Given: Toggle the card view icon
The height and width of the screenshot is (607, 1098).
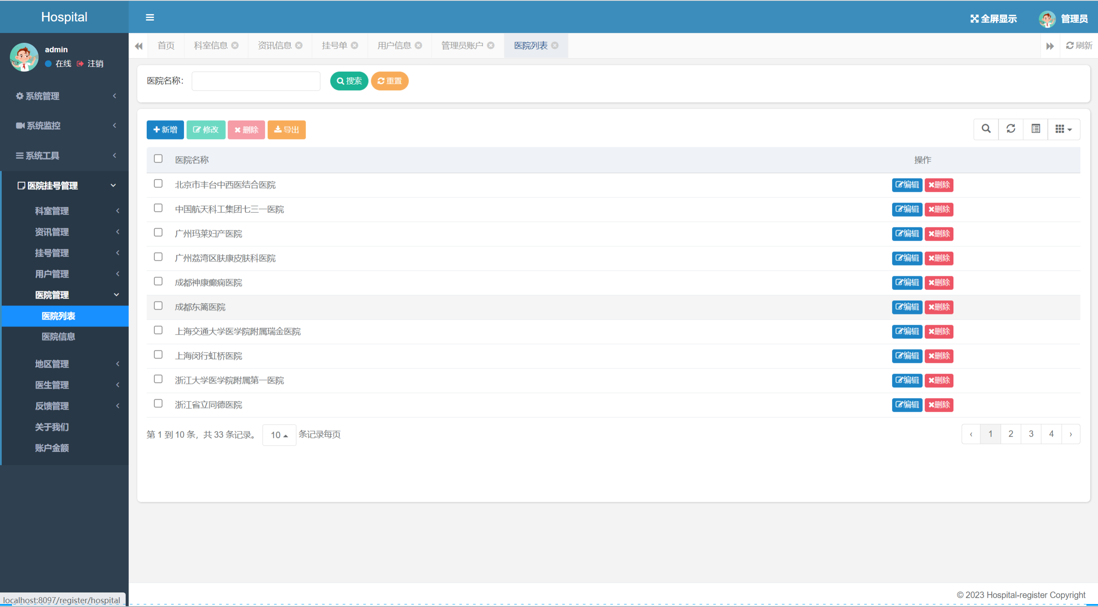Looking at the screenshot, I should [1035, 129].
